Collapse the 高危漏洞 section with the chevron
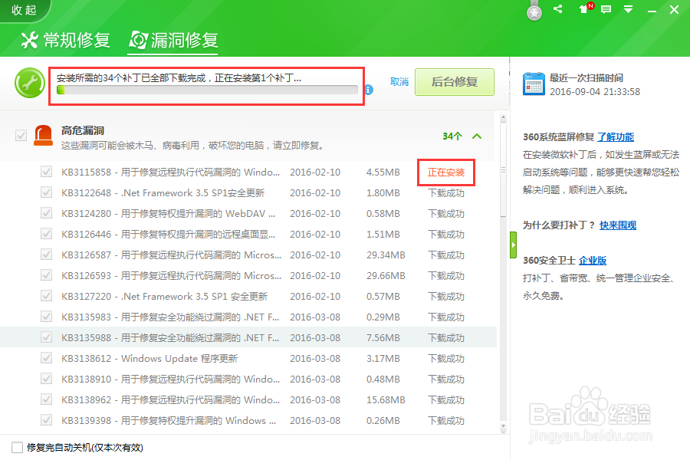Image resolution: width=690 pixels, height=460 pixels. coord(477,134)
